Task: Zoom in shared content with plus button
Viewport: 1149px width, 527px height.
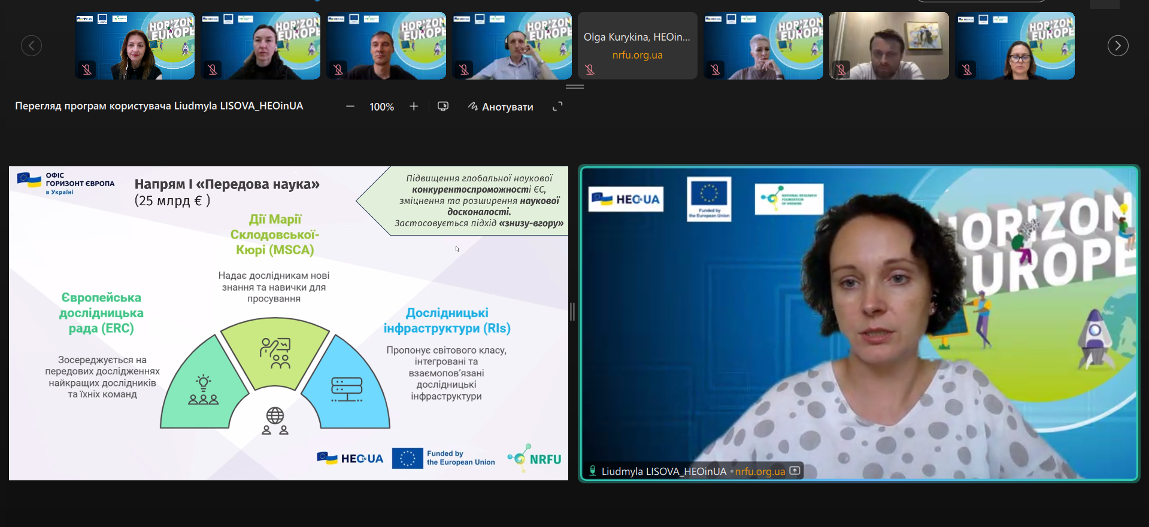Action: [414, 106]
